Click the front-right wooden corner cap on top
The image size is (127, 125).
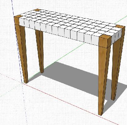[x=105, y=37]
